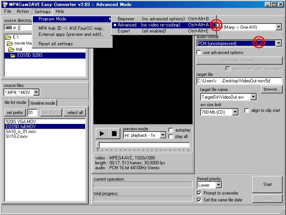Open the Many -> One AVI dropdown arrow
The height and width of the screenshot is (215, 286).
coord(278,27)
